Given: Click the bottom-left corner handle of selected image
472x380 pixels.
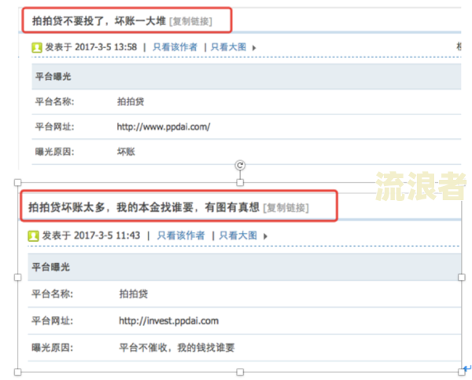Looking at the screenshot, I should pyautogui.click(x=18, y=372).
